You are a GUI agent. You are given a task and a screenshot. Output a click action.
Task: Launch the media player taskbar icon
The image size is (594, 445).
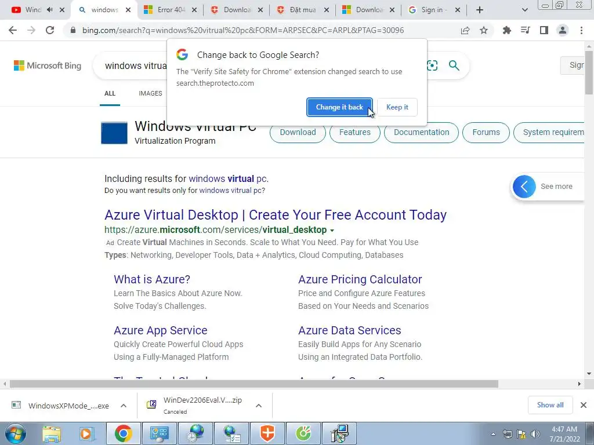coord(87,433)
